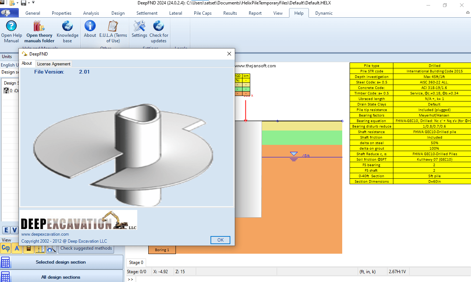Click the save floppy disk icon
Image resolution: width=471 pixels, height=282 pixels.
click(x=24, y=3)
